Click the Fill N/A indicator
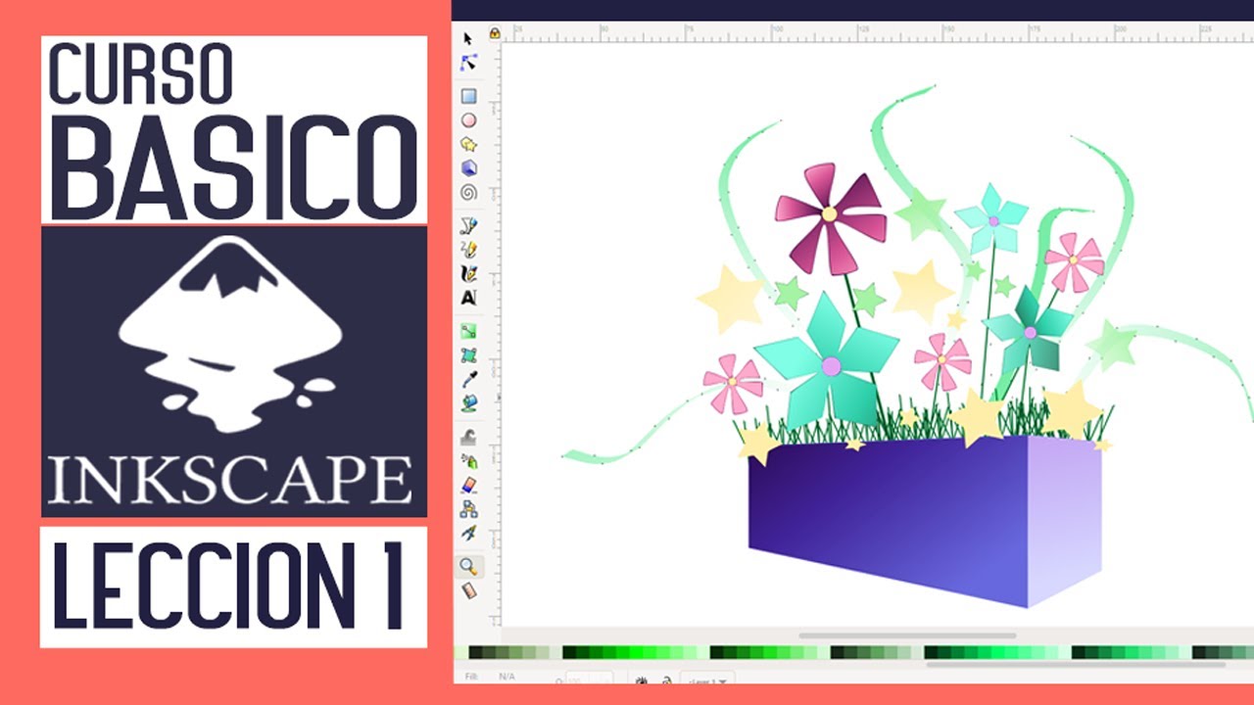Viewport: 1254px width, 705px height. pos(492,677)
